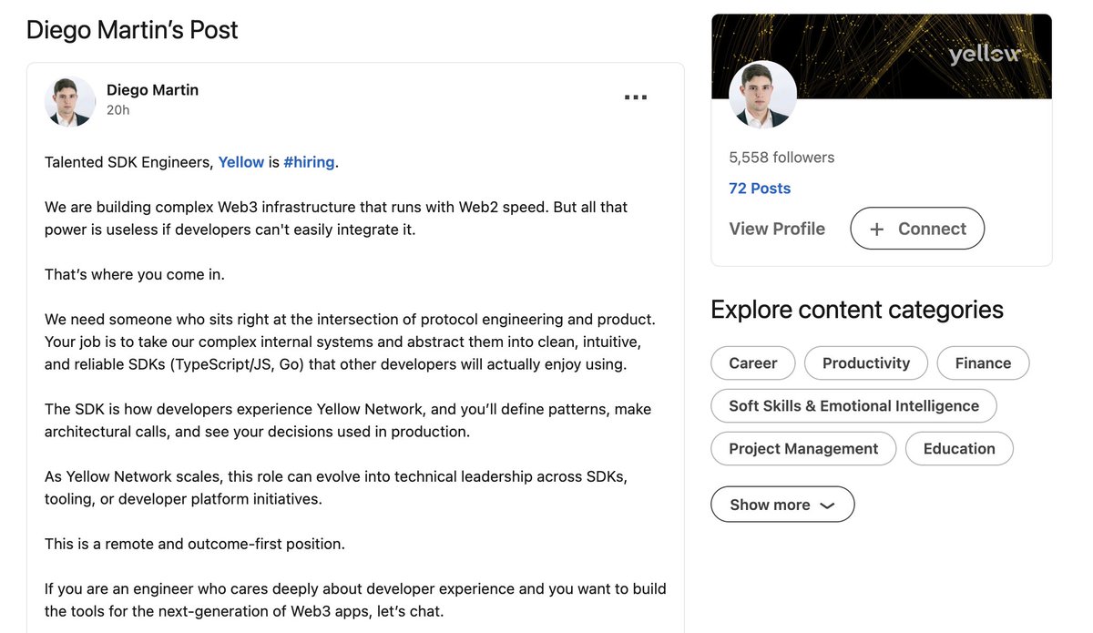Click Diego Martin's avatar in the post header
Screen dimensions: 1093x633
69,100
